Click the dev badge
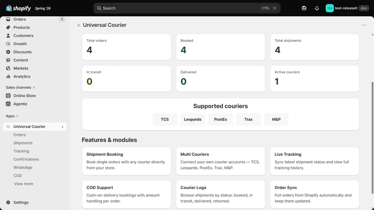The image size is (374, 210). [364, 8]
